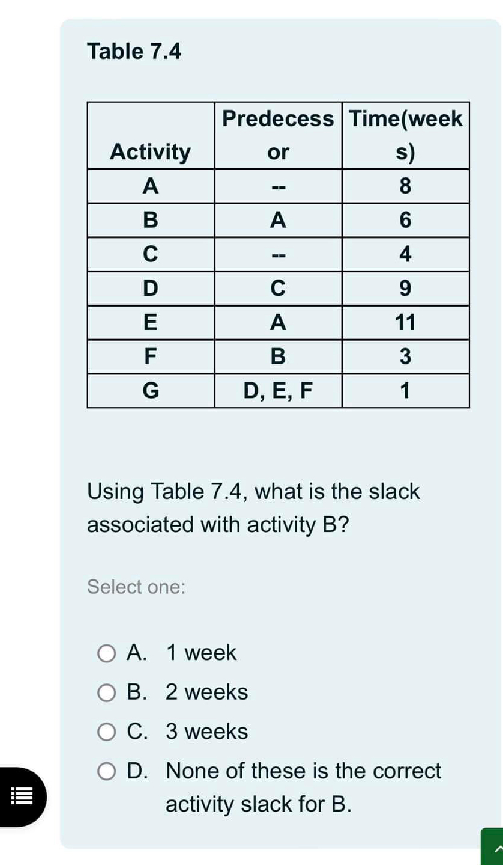Image resolution: width=503 pixels, height=865 pixels.
Task: Click the table cell for activity A
Action: tap(150, 186)
